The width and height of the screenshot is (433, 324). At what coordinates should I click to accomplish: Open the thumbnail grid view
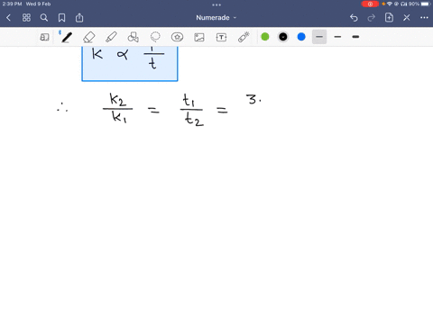tap(26, 18)
